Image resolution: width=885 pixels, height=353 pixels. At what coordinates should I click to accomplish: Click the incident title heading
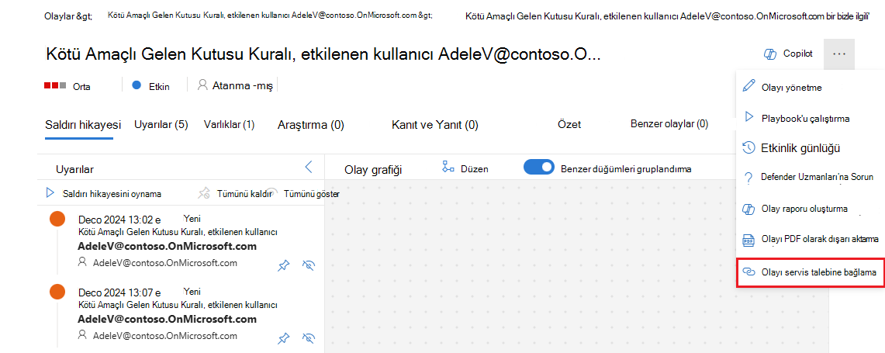pyautogui.click(x=323, y=54)
